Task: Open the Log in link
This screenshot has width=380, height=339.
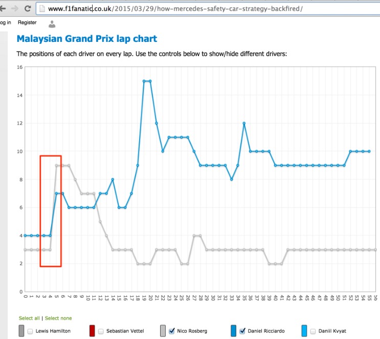Action: 5,22
